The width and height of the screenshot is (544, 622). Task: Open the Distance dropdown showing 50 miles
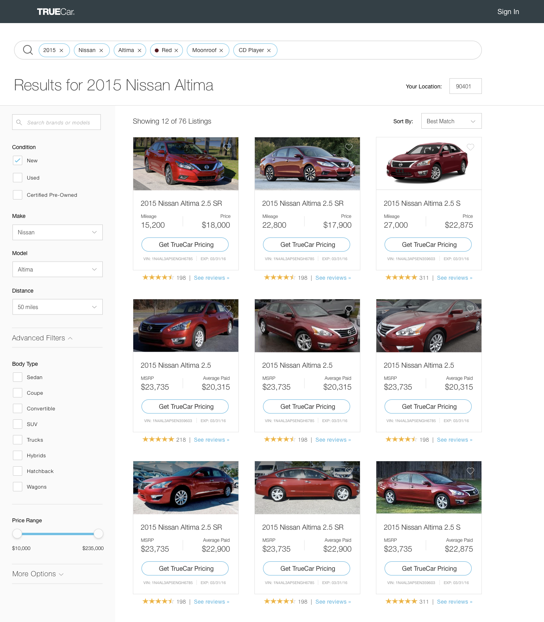tap(57, 307)
